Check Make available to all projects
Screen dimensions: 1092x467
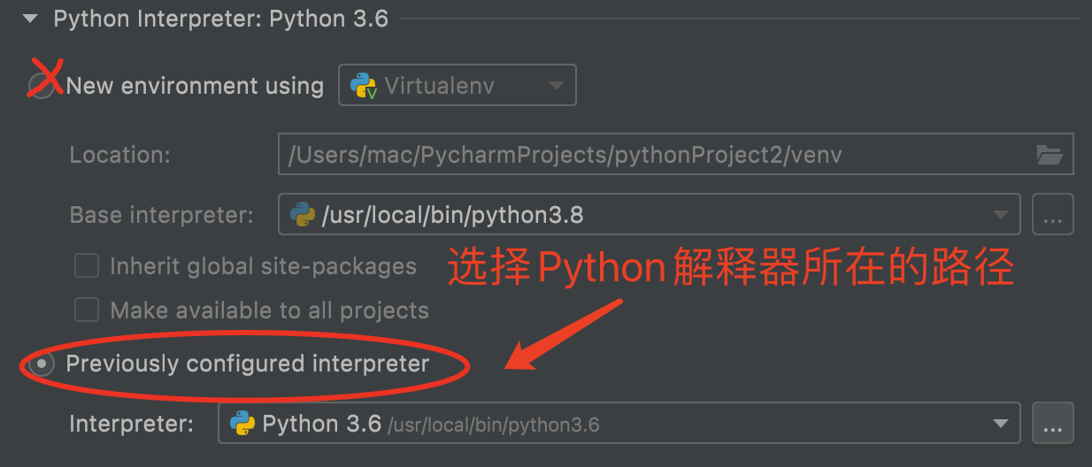click(87, 310)
